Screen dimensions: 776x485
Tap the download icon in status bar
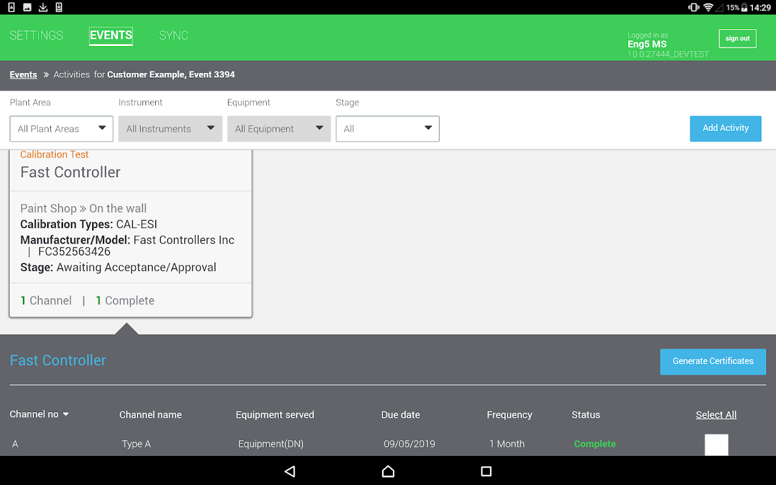pos(43,7)
